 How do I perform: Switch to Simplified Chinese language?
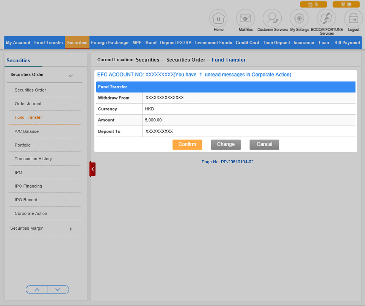click(x=313, y=5)
